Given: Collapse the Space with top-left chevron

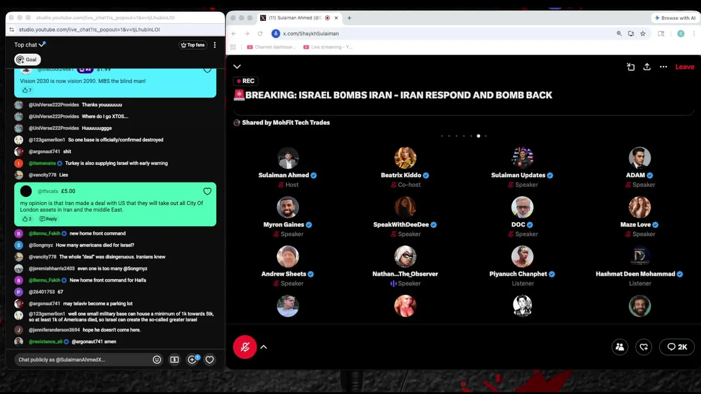Looking at the screenshot, I should [x=237, y=67].
